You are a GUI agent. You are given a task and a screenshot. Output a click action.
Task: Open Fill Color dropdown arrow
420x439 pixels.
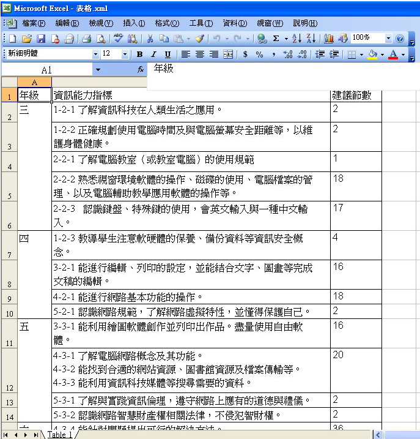[382, 54]
